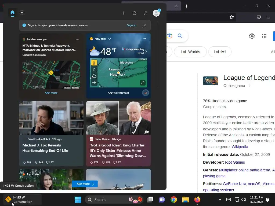Select the precipitation map layer icon
275x206 pixels.
(x=94, y=69)
